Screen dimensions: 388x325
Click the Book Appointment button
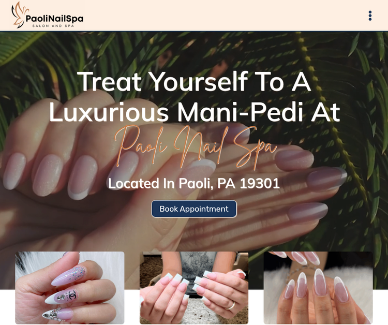194,209
